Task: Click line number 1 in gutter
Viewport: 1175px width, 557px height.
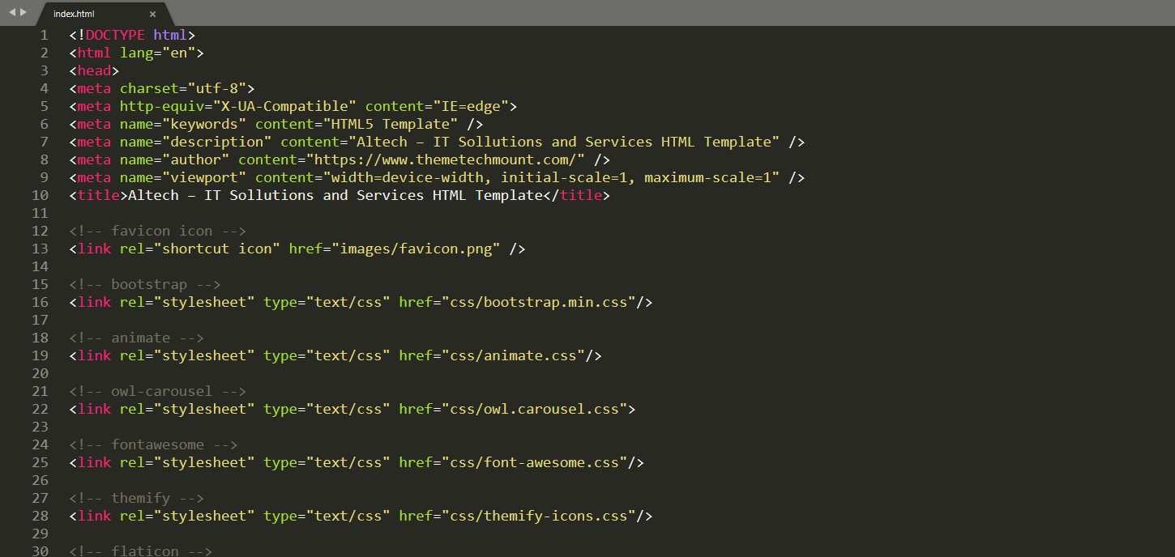Action: (x=44, y=35)
